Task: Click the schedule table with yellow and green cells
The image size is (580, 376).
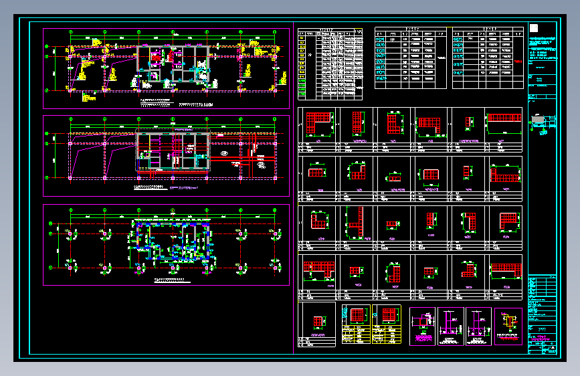Action: 330,64
